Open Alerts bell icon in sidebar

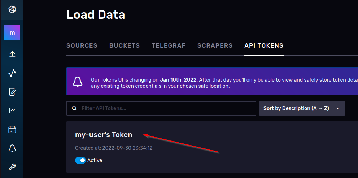[12, 148]
